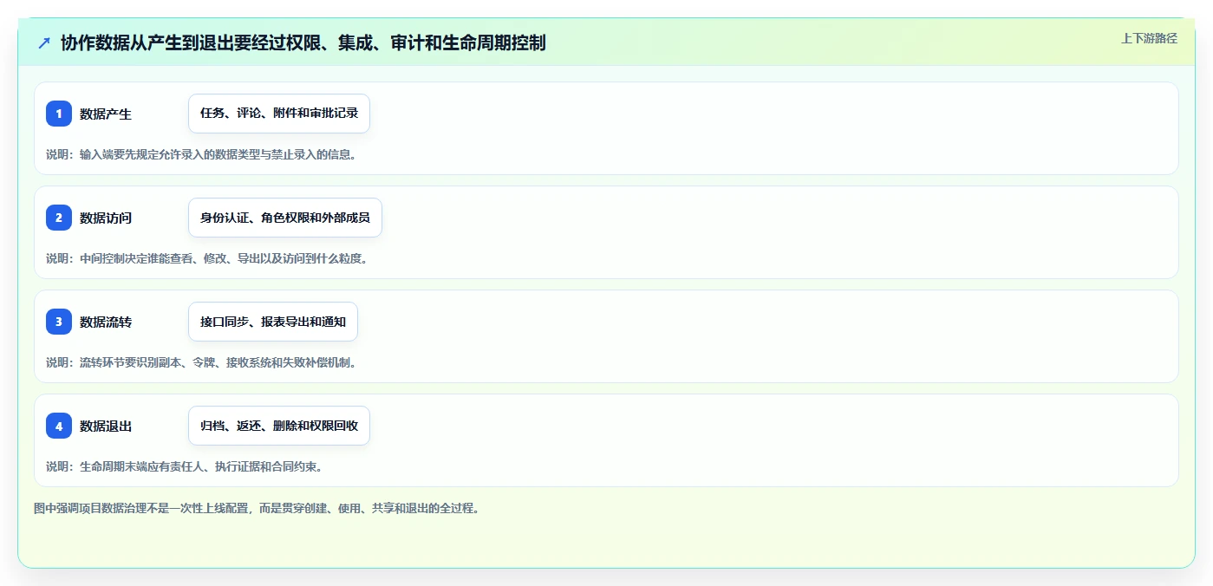
Task: Click the arrow icon beside the title
Action: (x=44, y=42)
